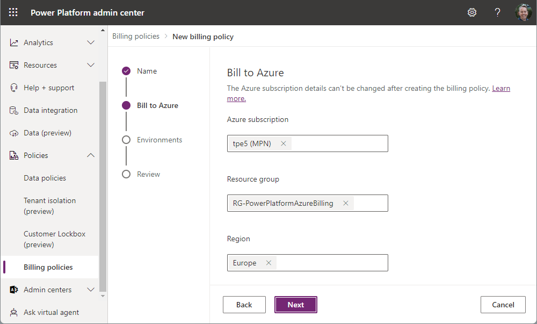This screenshot has height=324, width=537.
Task: Open Data policies in sidebar
Action: click(45, 178)
